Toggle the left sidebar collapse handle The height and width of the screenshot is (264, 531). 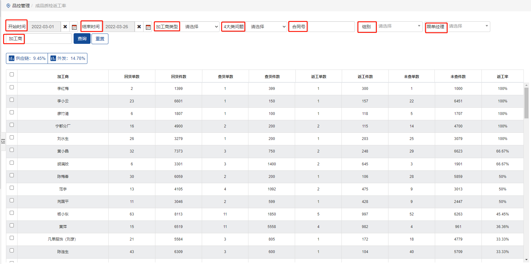[x=3, y=141]
